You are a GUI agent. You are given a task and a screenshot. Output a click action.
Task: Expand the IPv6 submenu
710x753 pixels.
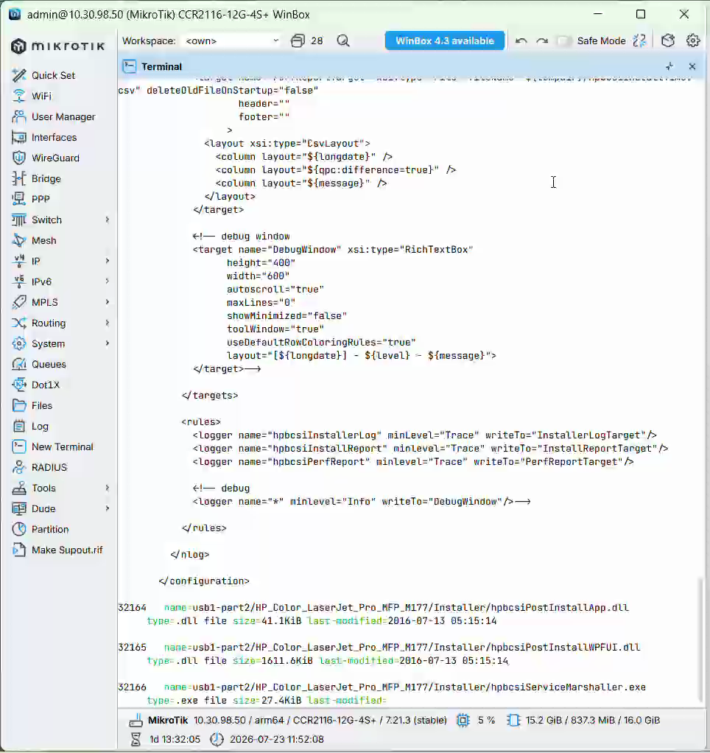(x=107, y=282)
